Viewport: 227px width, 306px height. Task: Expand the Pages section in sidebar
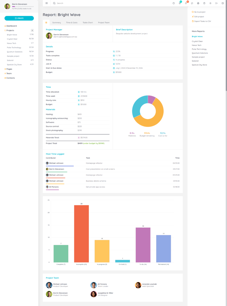pos(9,69)
